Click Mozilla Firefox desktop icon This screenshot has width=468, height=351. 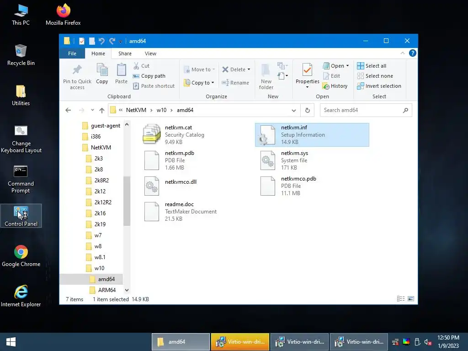click(x=63, y=14)
